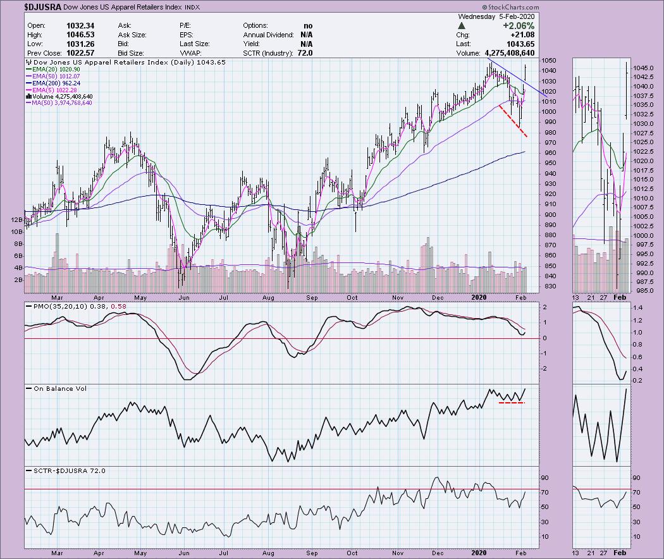Screen dimensions: 664x559
Task: Click the 'Last Size:' label
Action: coord(194,44)
